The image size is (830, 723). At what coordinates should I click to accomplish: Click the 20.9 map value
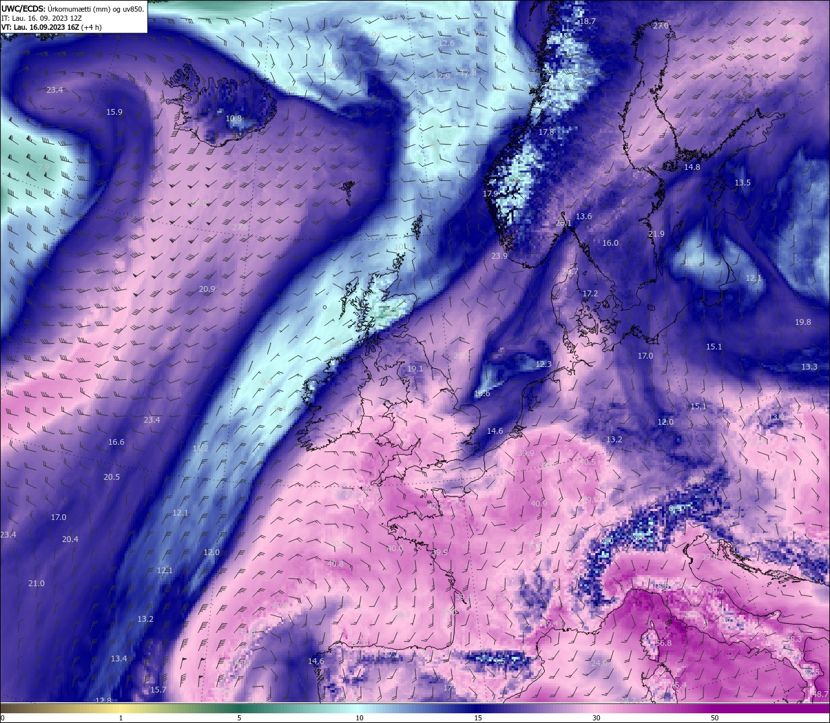(207, 289)
